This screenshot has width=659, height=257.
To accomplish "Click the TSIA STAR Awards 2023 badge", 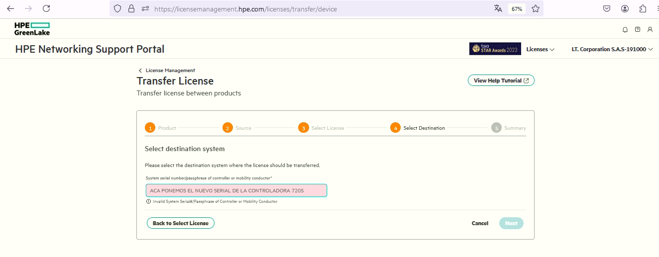I will click(x=495, y=49).
